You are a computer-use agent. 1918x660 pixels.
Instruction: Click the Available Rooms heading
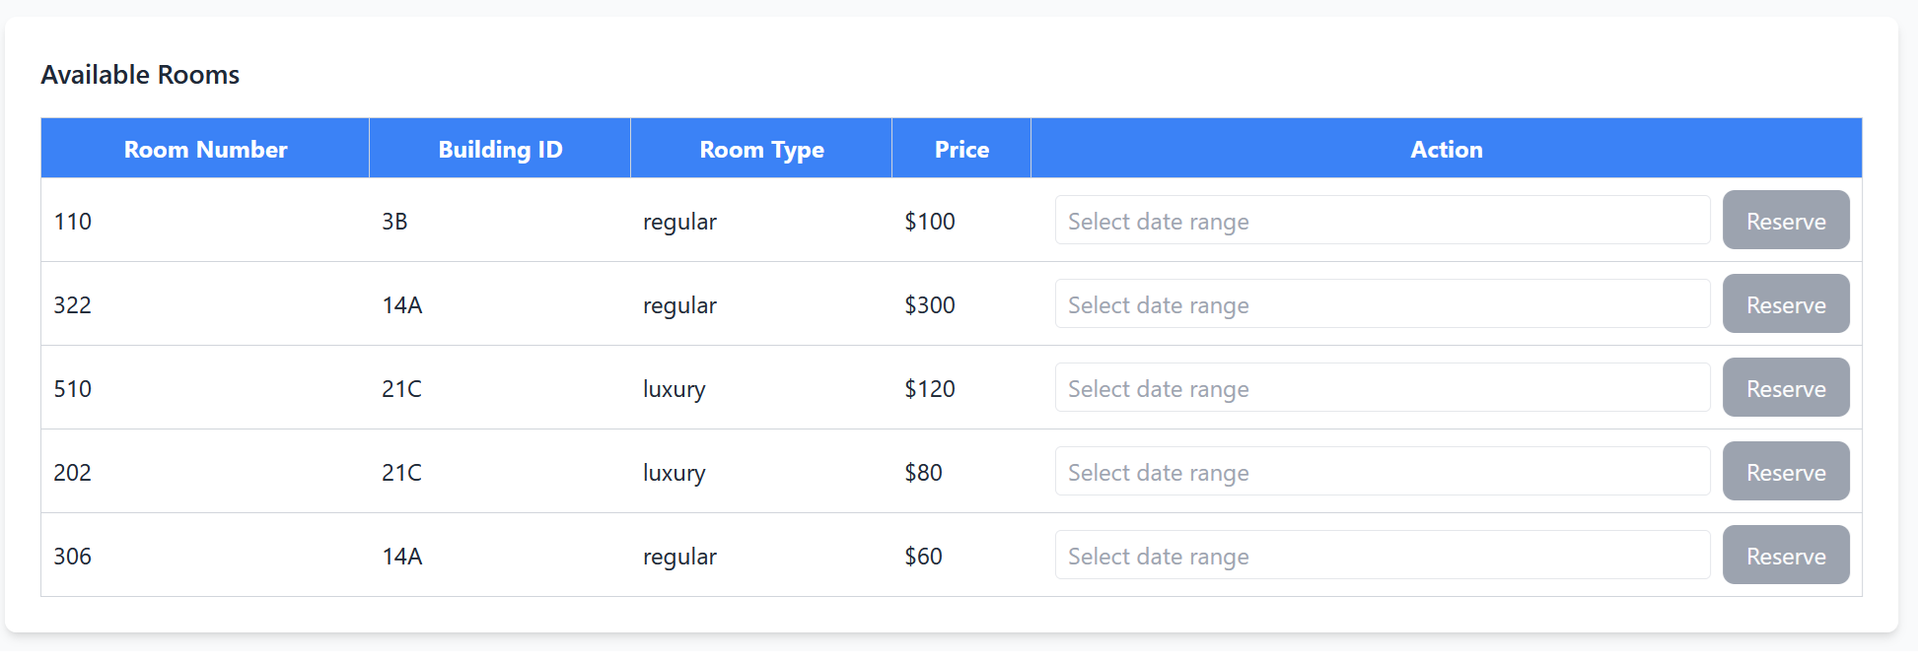(x=140, y=75)
